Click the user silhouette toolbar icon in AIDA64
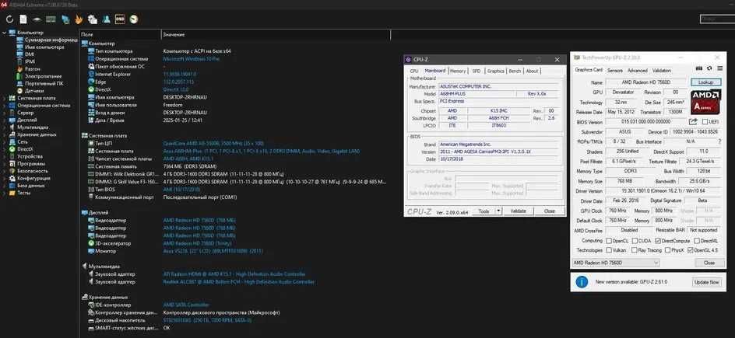 [x=107, y=19]
